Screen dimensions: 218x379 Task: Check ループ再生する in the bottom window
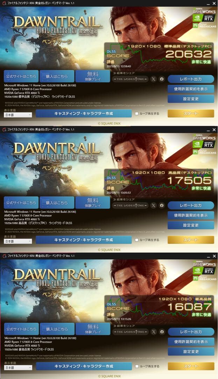point(137,366)
